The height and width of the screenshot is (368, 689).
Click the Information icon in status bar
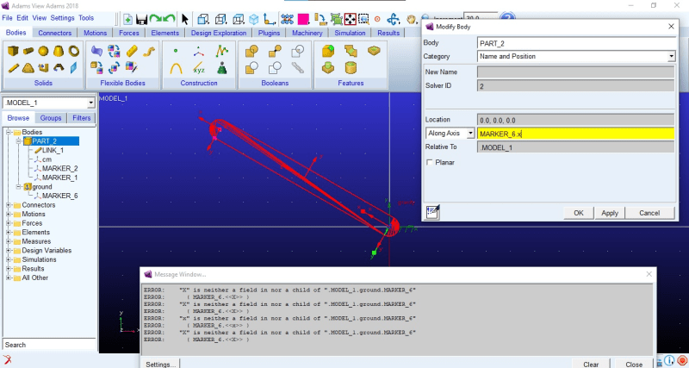669,361
